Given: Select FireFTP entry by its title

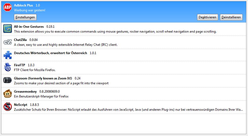Looking at the screenshot, I should click(19, 65).
